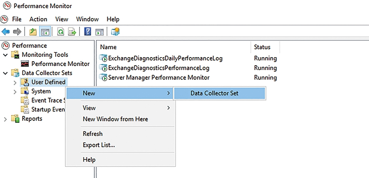The image size is (369, 178).
Task: Open the Help menu in the menu bar
Action: [113, 19]
